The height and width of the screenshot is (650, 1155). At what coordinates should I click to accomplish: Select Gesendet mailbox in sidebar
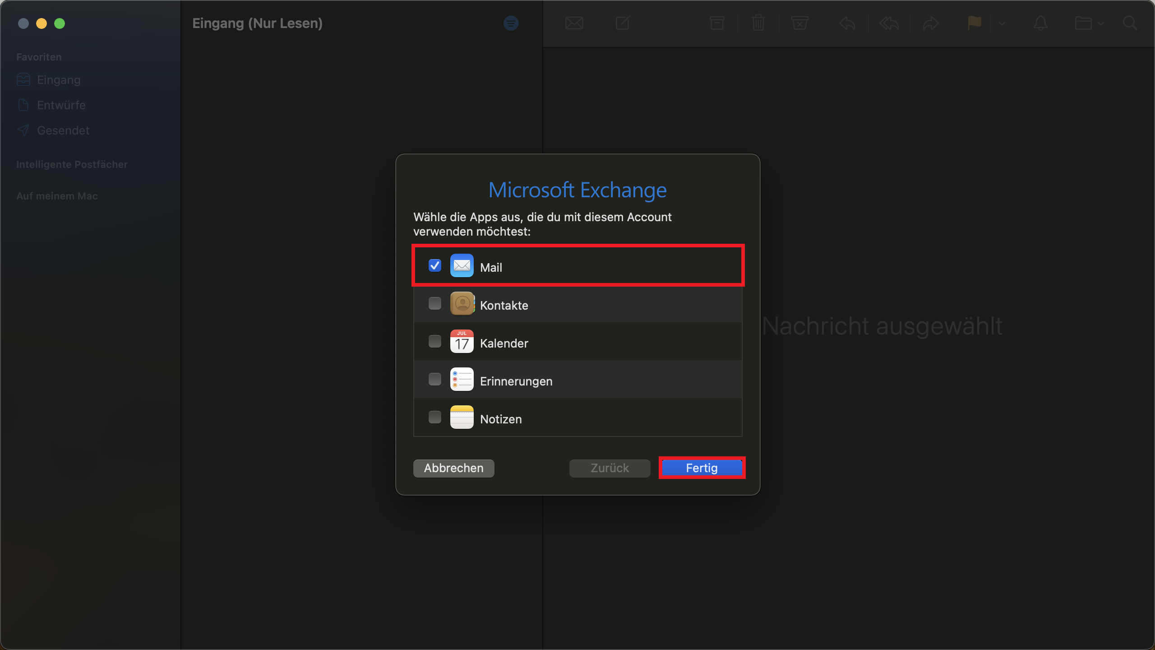click(x=63, y=130)
